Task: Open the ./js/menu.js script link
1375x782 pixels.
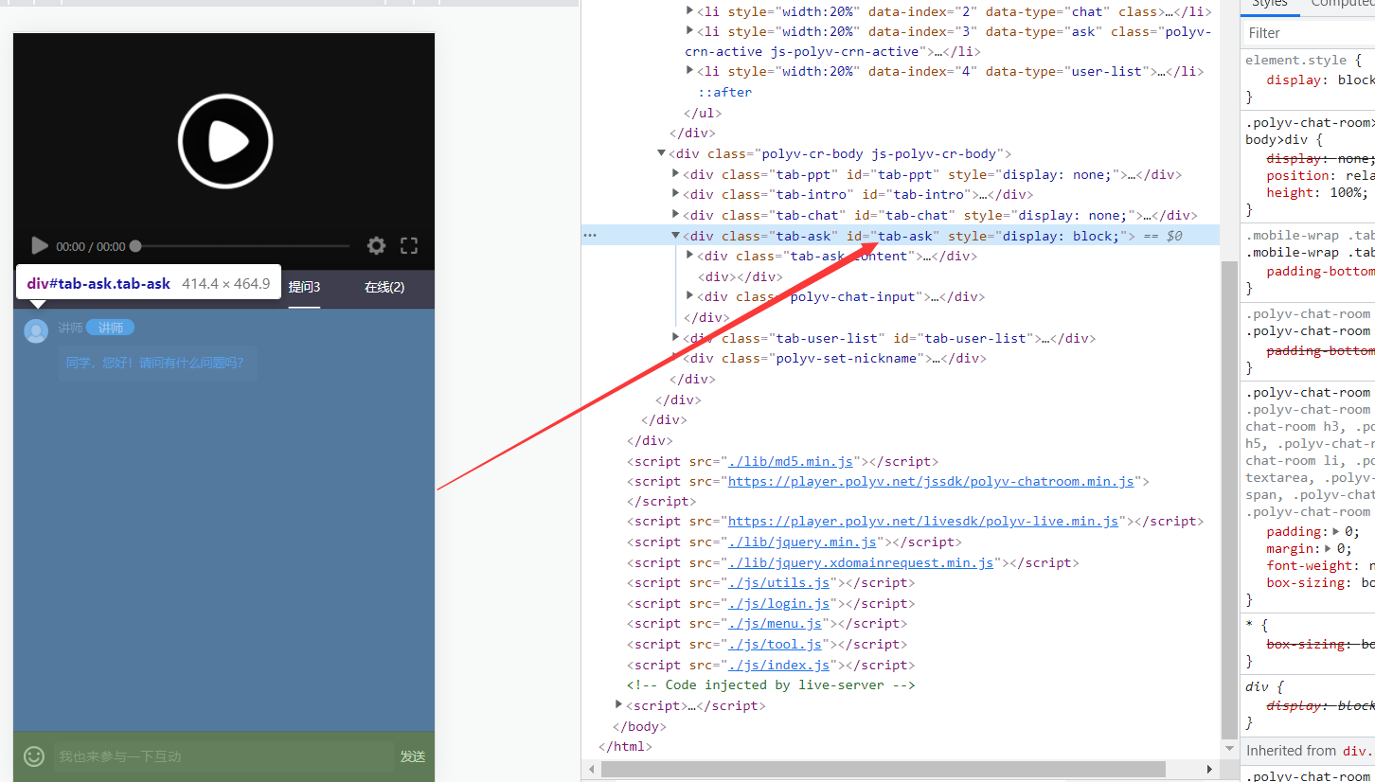Action: pos(775,623)
